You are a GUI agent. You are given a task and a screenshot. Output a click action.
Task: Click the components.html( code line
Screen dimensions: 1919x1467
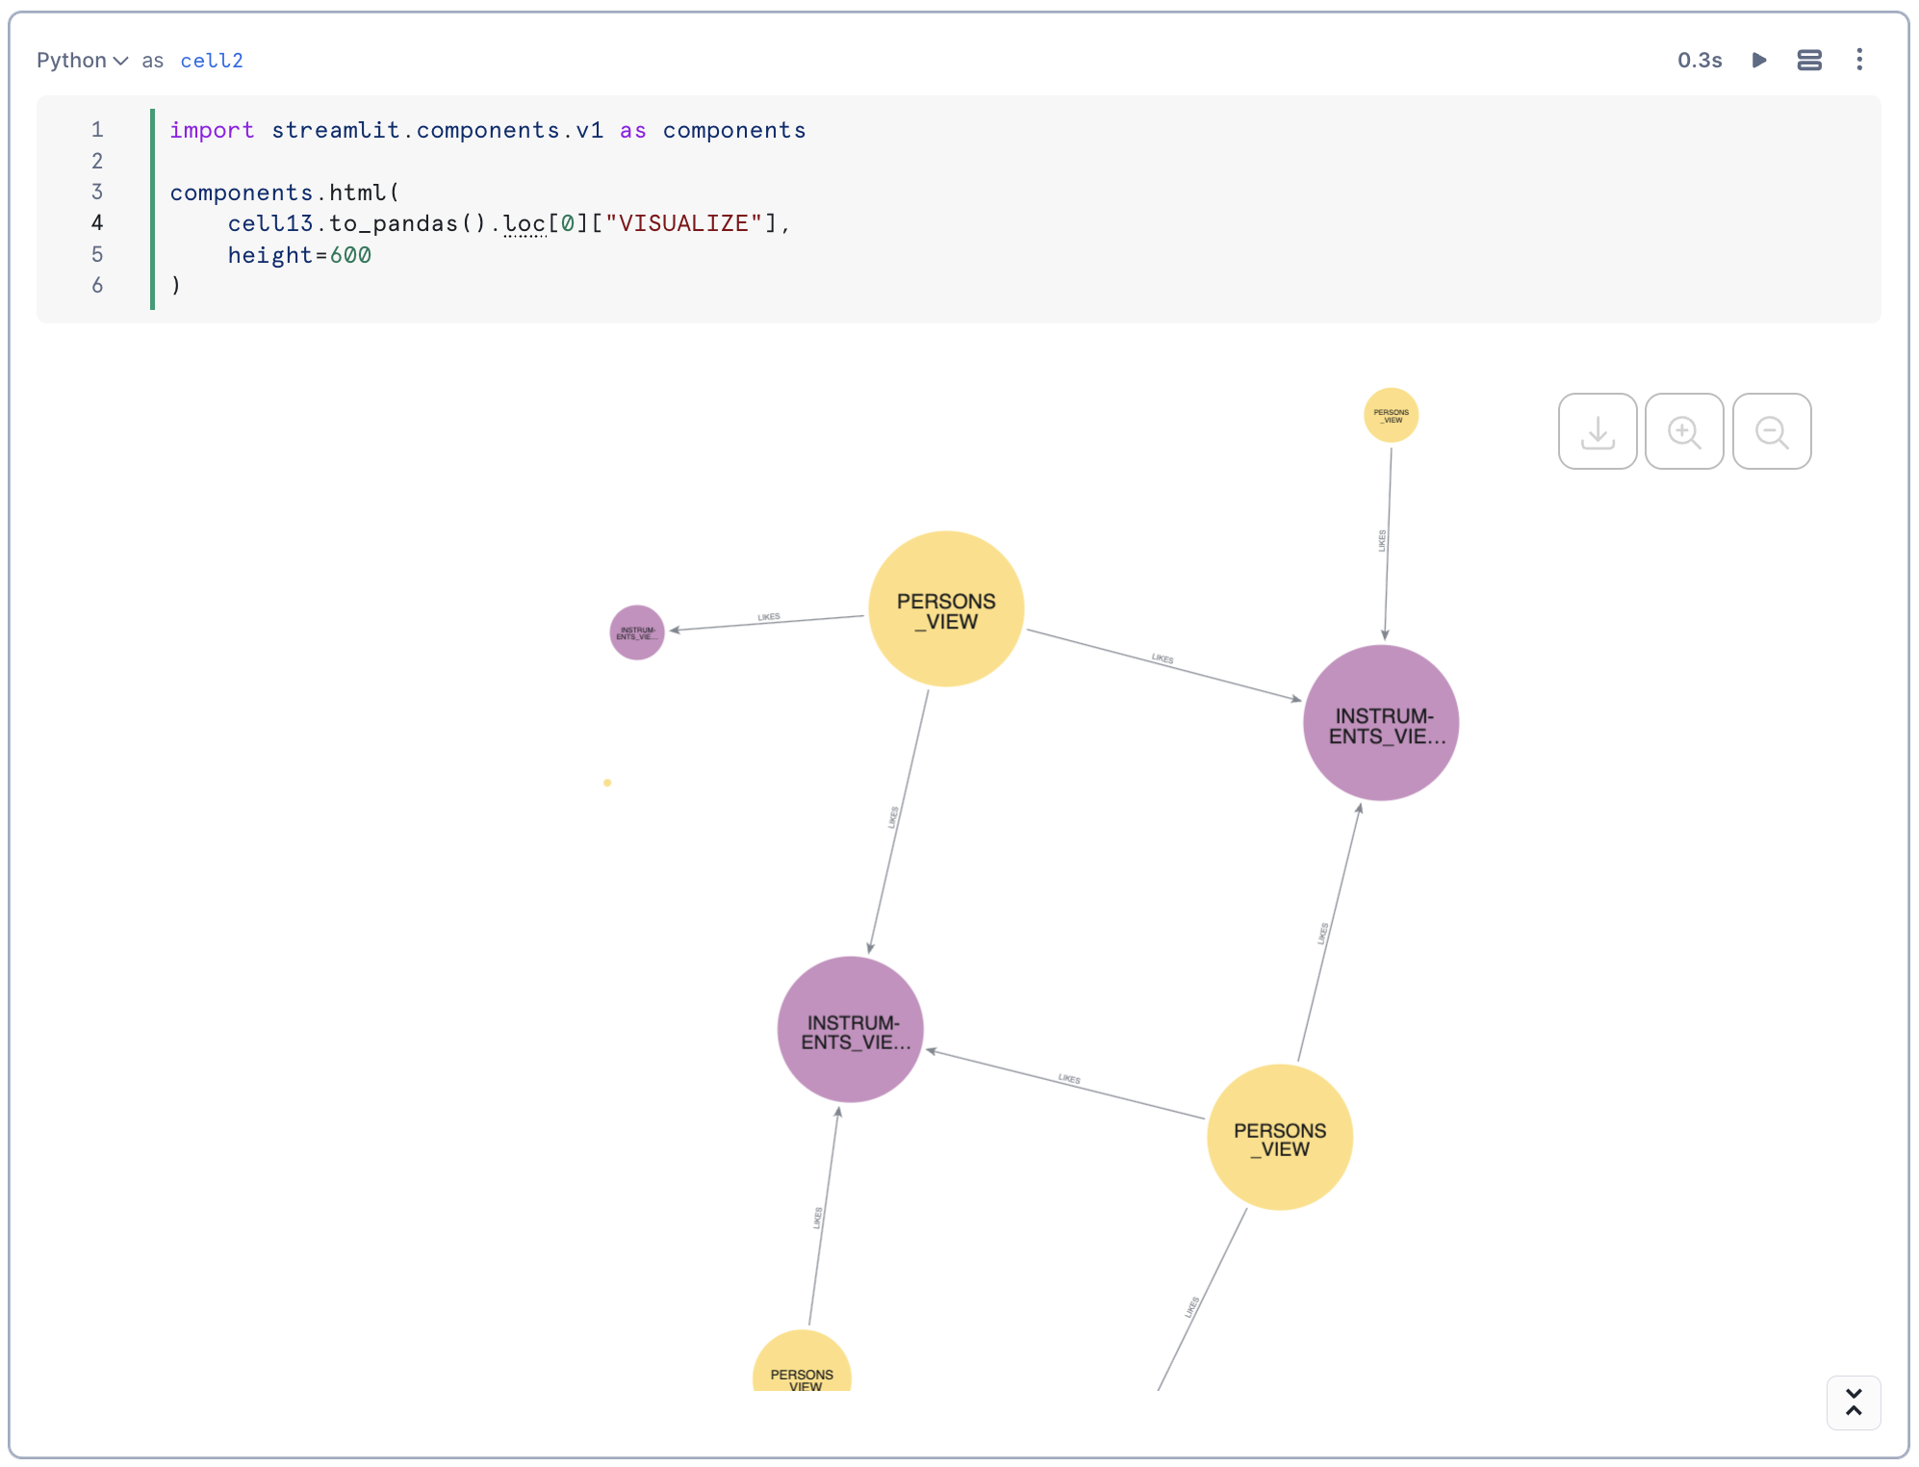285,193
